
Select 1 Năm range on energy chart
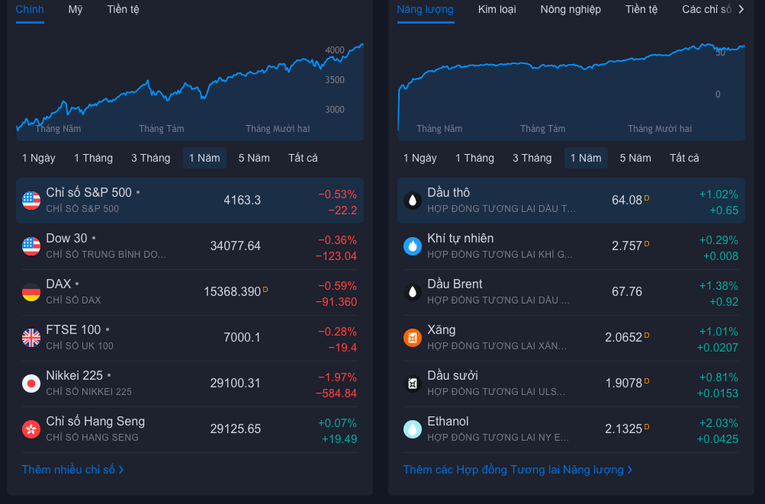pos(586,158)
